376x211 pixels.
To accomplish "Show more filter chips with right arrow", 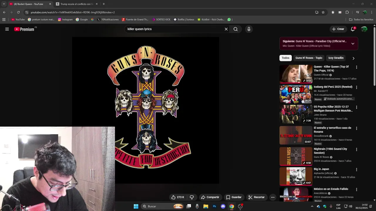I will click(353, 58).
